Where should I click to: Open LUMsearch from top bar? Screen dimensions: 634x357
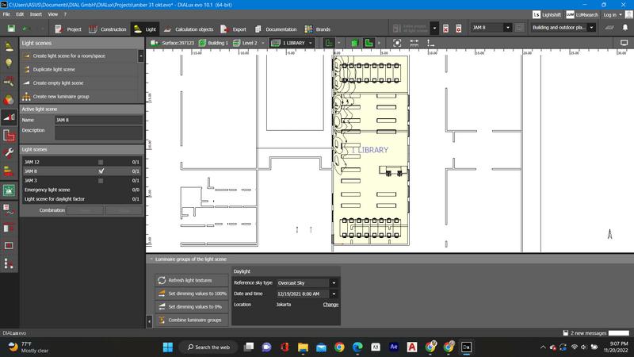click(x=582, y=14)
